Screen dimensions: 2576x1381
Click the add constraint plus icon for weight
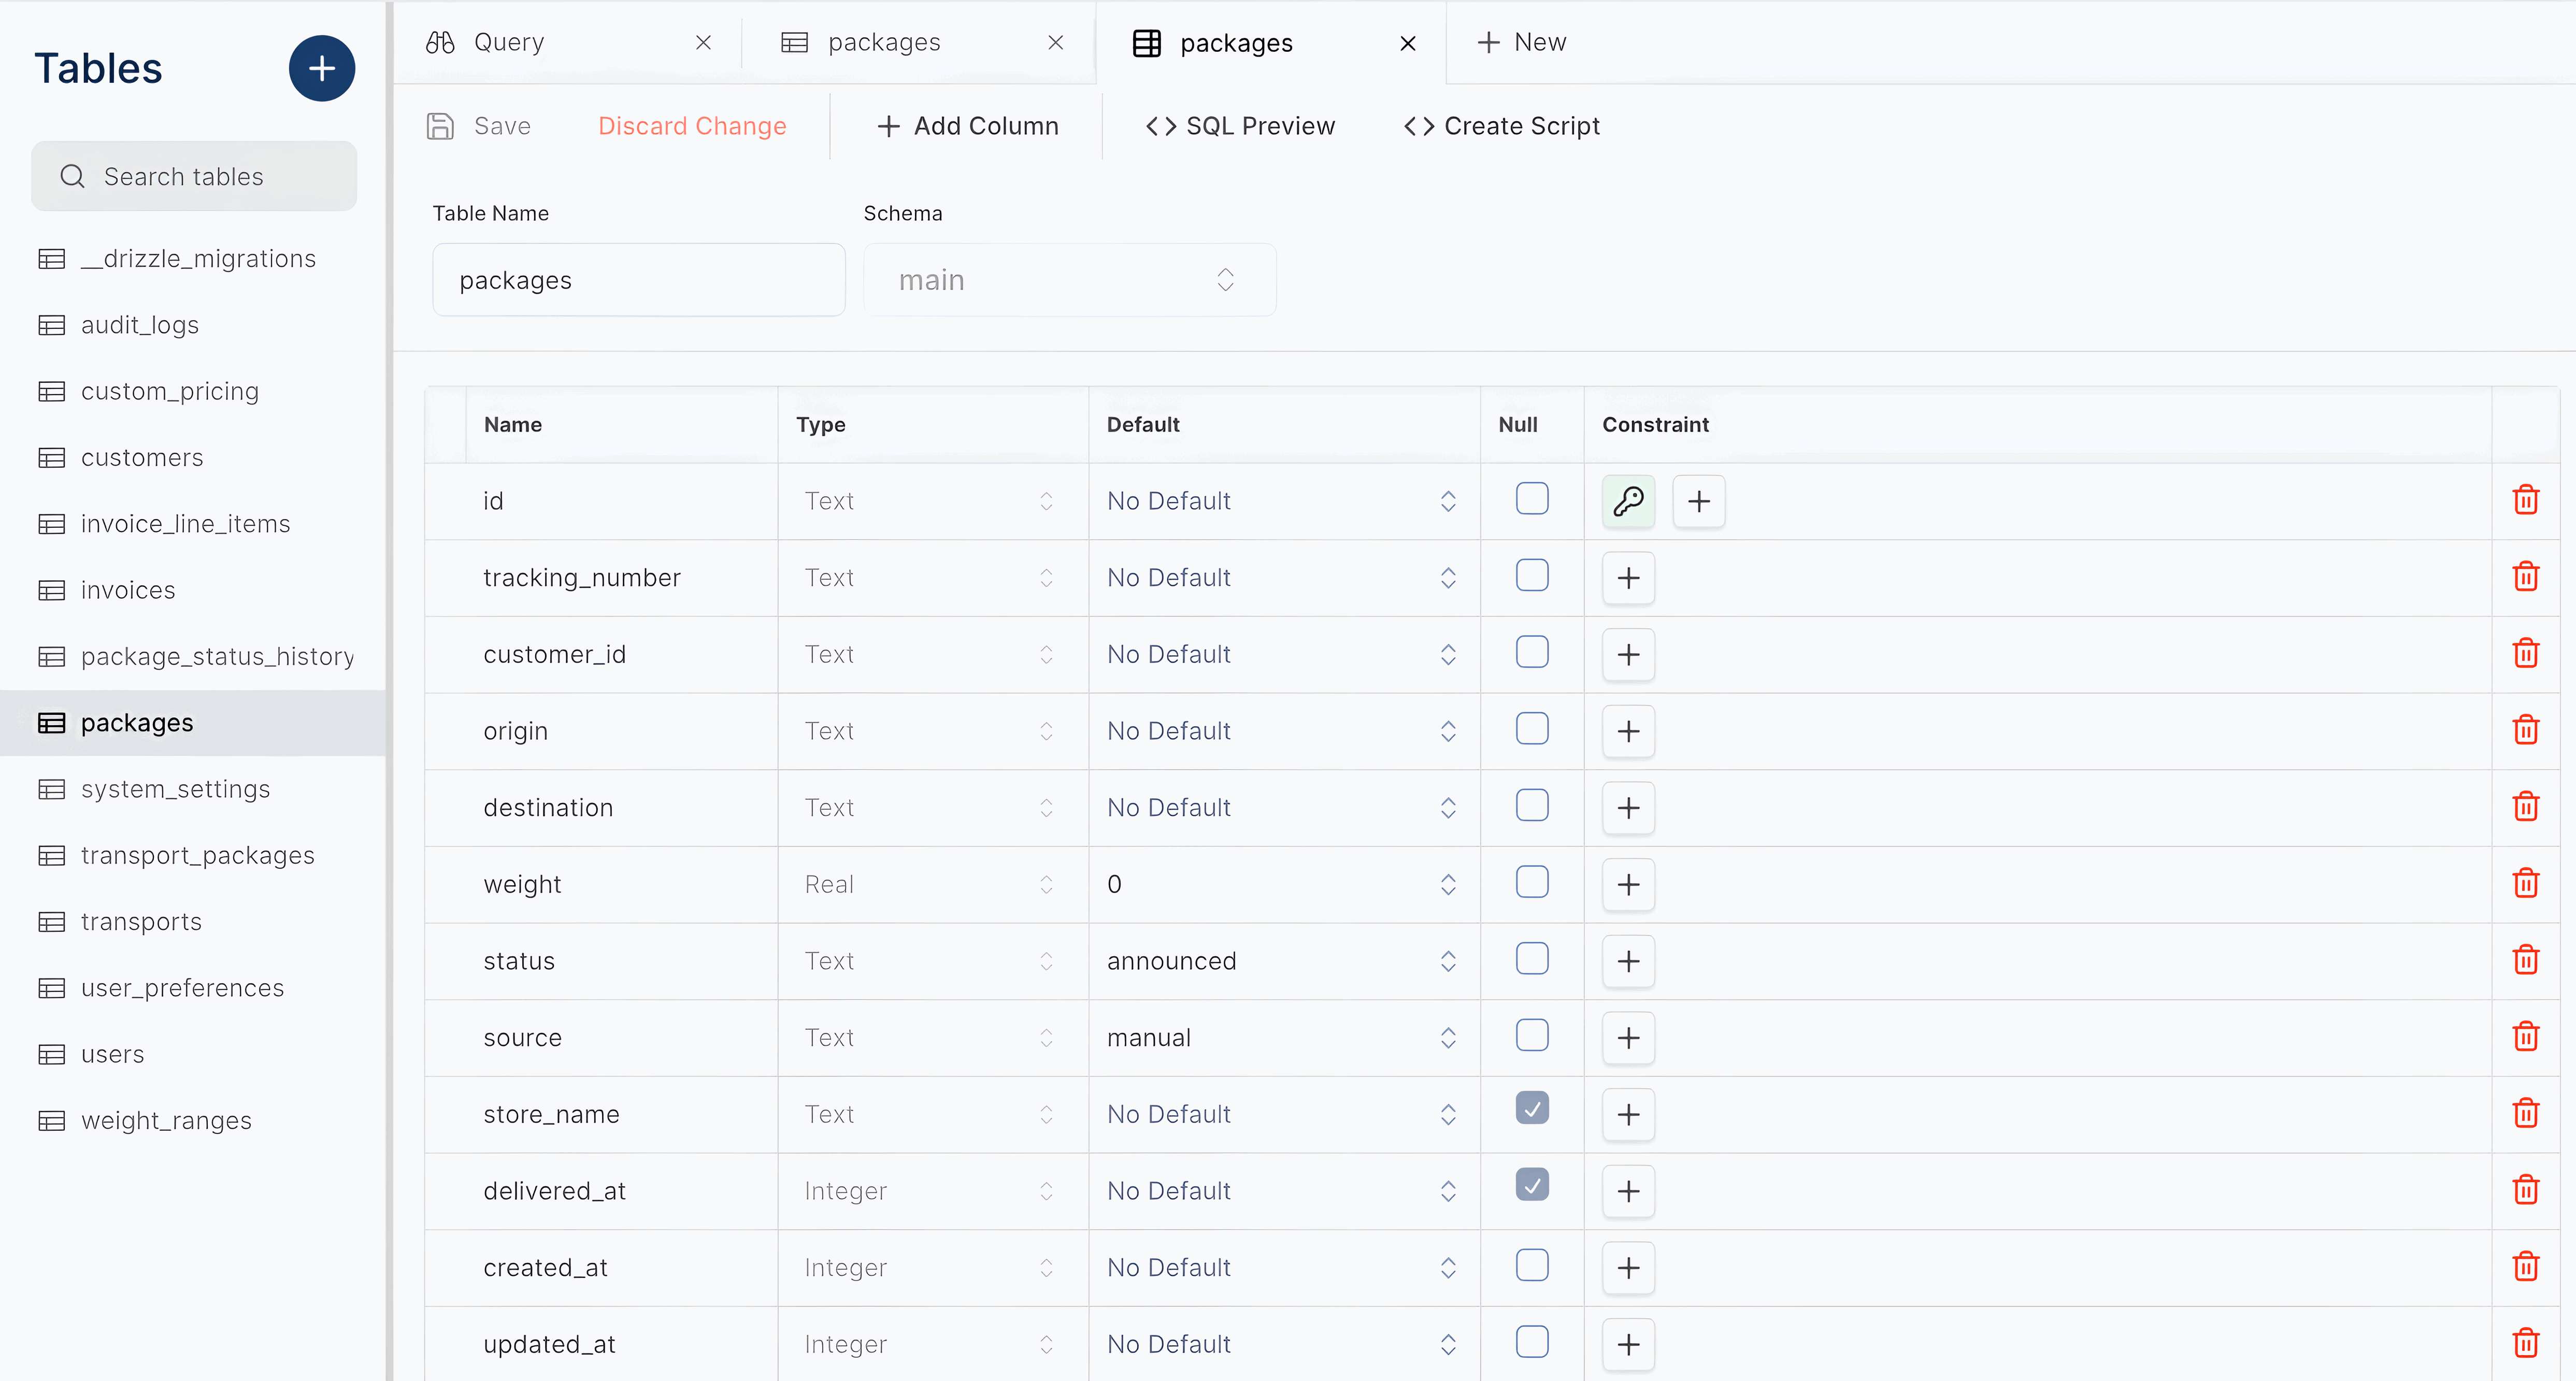point(1627,885)
